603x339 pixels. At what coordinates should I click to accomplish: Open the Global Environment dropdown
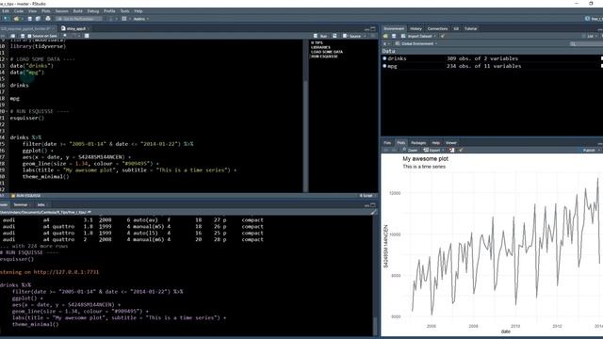tap(416, 44)
